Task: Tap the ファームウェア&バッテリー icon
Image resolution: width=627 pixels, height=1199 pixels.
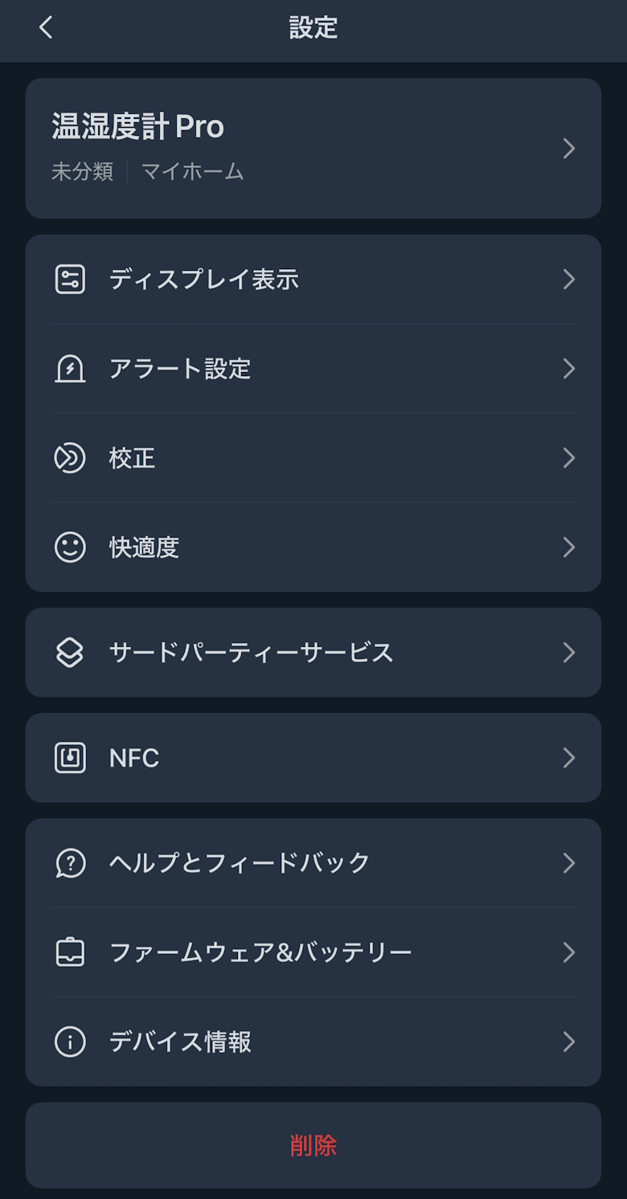Action: click(x=70, y=952)
